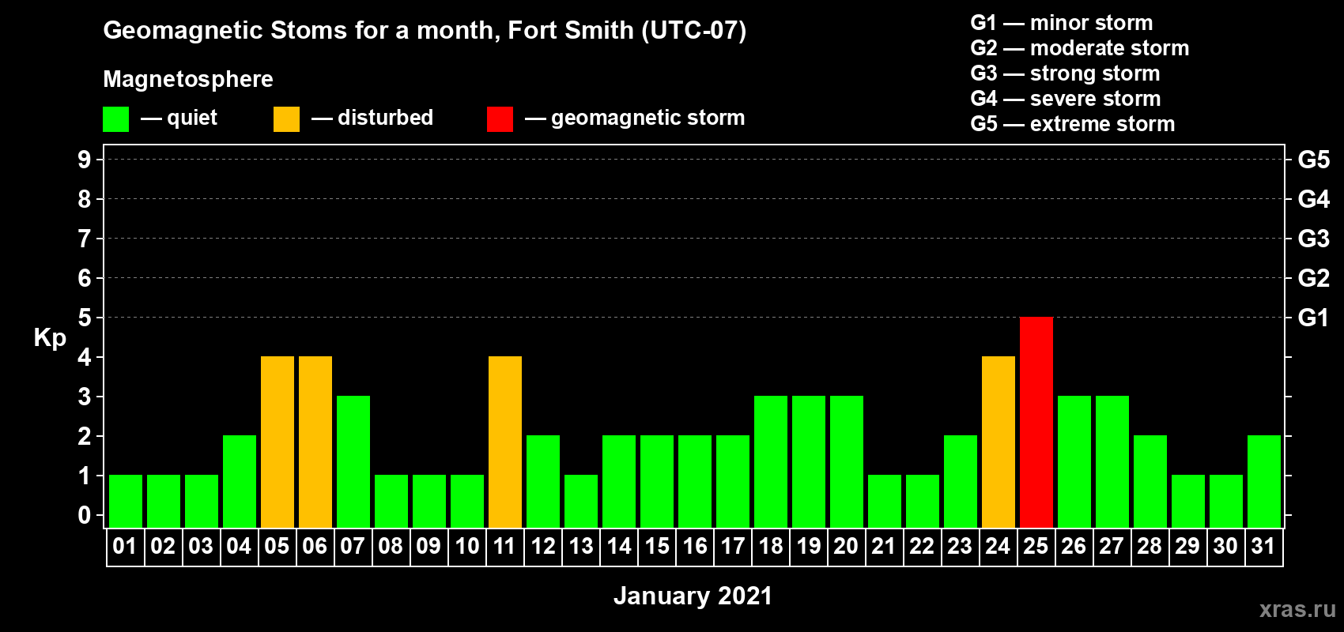This screenshot has width=1344, height=632.
Task: Click the red geomagnetic storm legend swatch
Action: (x=500, y=119)
